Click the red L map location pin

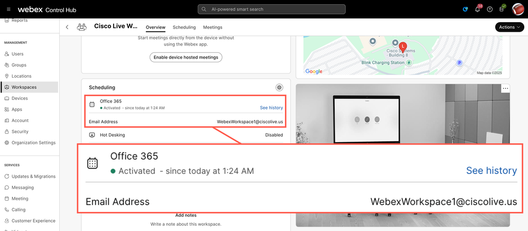pos(402,47)
